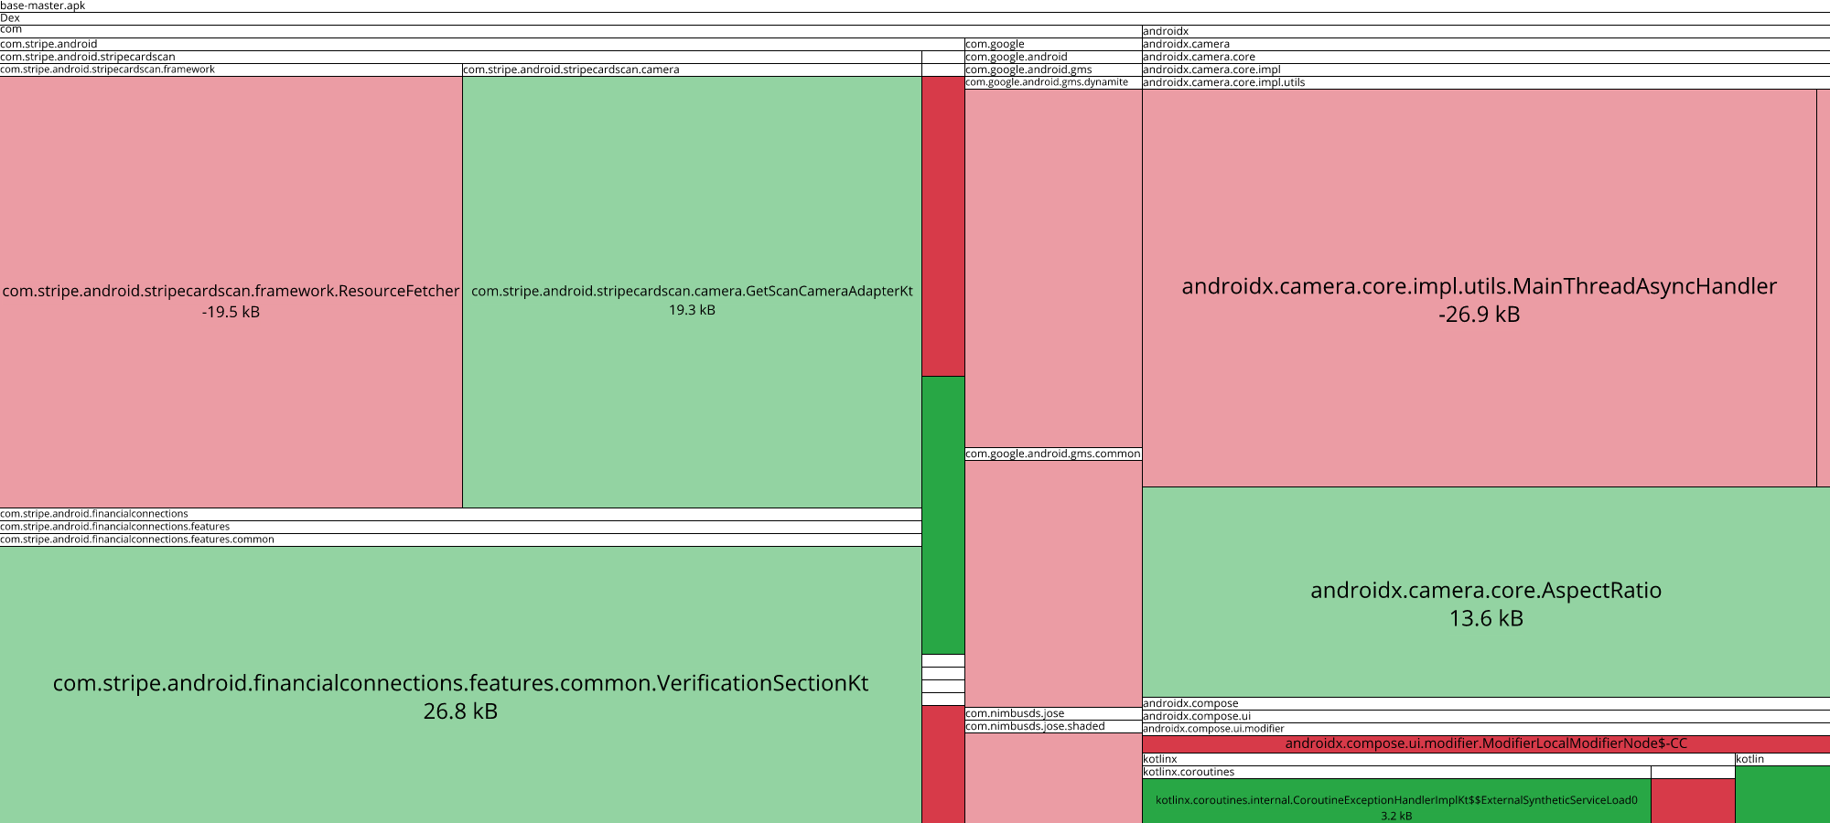
Task: Select the red strip left of jose.shaded block
Action: pyautogui.click(x=943, y=764)
